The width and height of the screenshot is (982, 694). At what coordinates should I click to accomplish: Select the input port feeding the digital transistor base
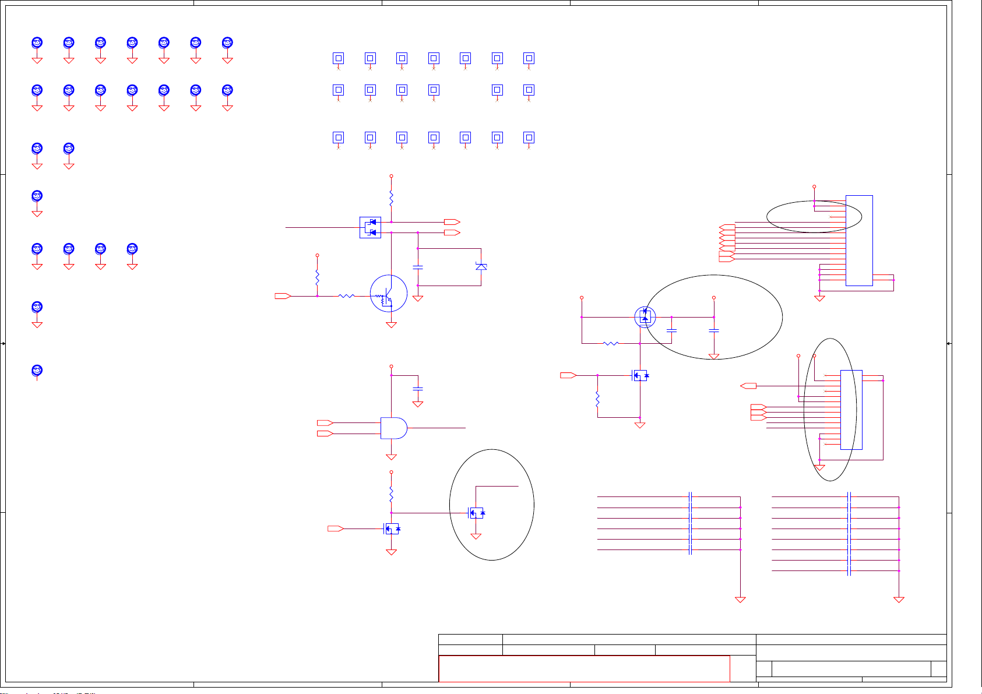pos(283,296)
